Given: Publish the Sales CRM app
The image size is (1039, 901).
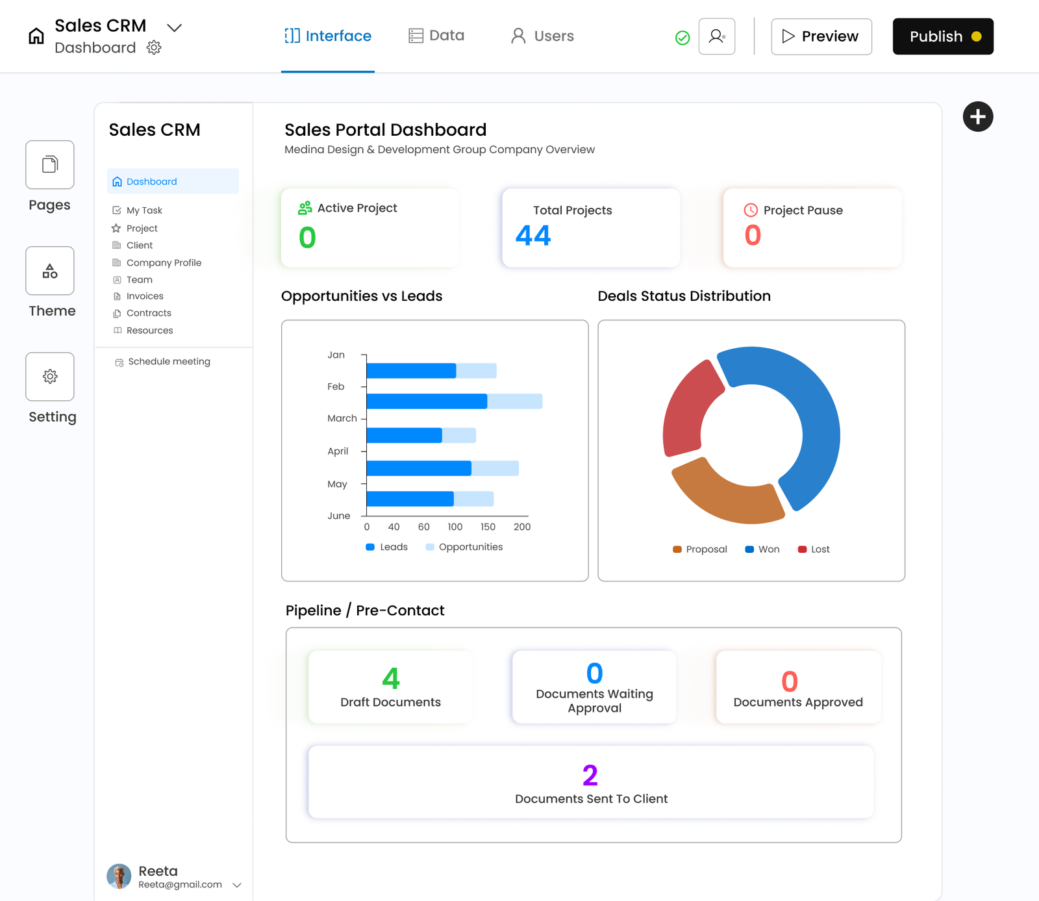Looking at the screenshot, I should pos(942,36).
